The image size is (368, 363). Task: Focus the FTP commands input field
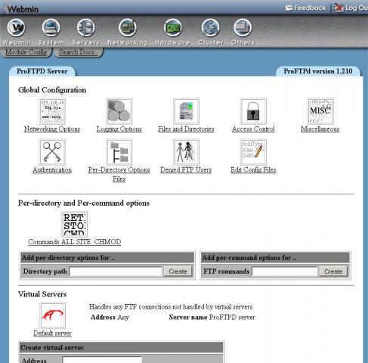coord(285,271)
